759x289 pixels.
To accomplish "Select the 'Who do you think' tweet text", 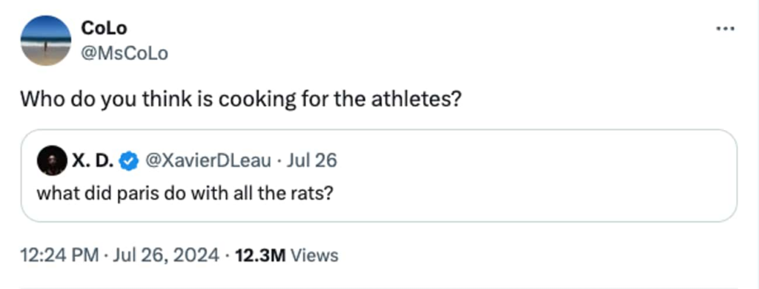I will coord(241,100).
